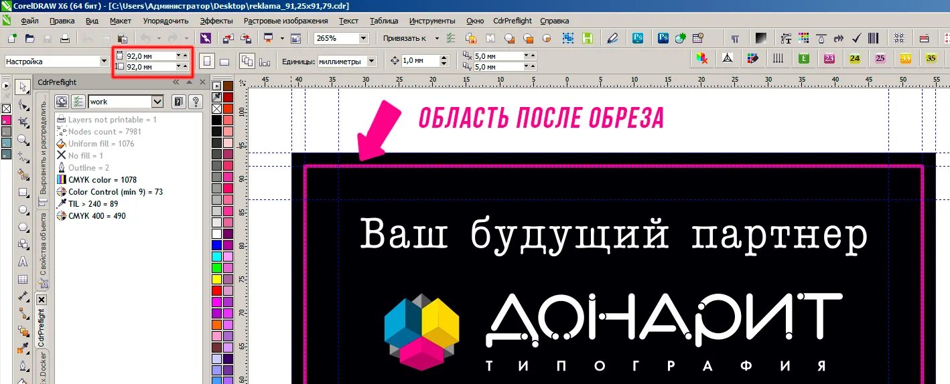The width and height of the screenshot is (950, 384).
Task: Click the green floppy save macro icon
Action: click(x=588, y=38)
